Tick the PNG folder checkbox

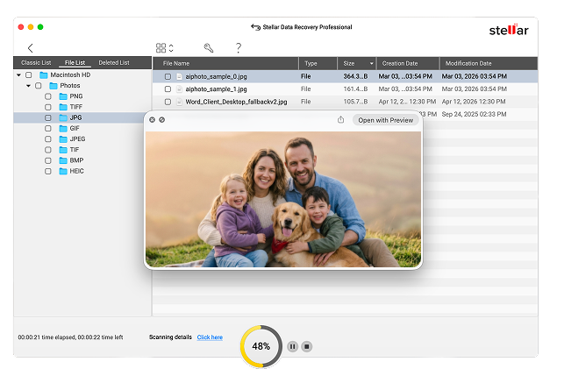pos(48,96)
